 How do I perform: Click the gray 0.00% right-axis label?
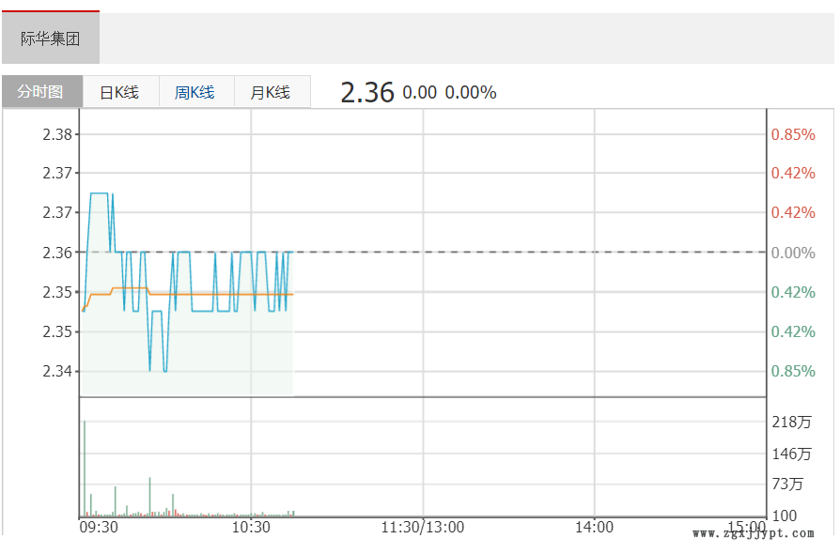point(793,253)
